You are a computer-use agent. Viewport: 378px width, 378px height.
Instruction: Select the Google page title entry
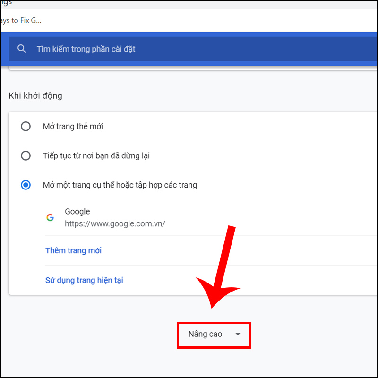pos(77,211)
